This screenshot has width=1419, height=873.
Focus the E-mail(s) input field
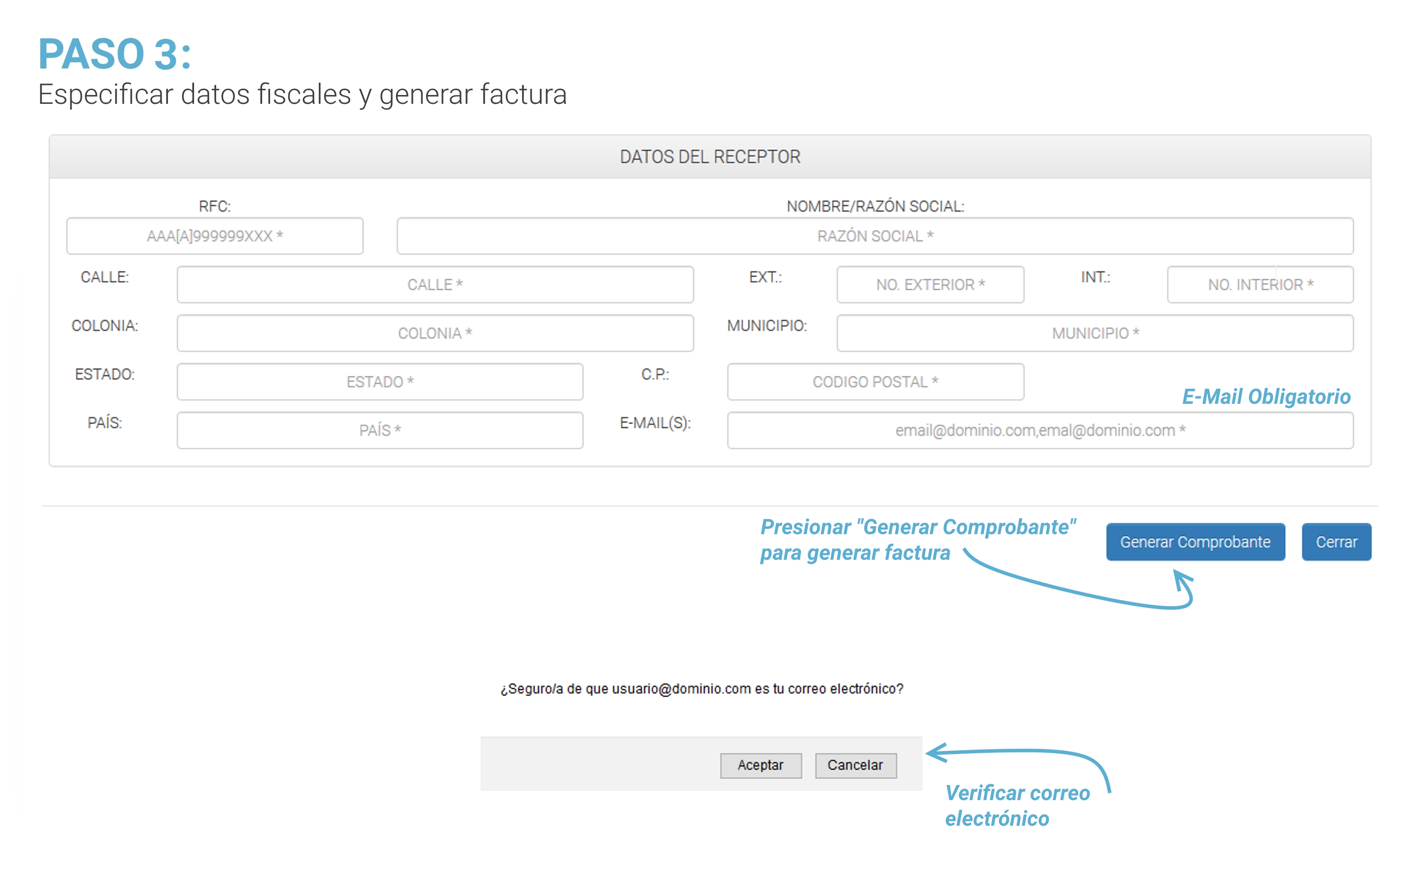pyautogui.click(x=1040, y=429)
